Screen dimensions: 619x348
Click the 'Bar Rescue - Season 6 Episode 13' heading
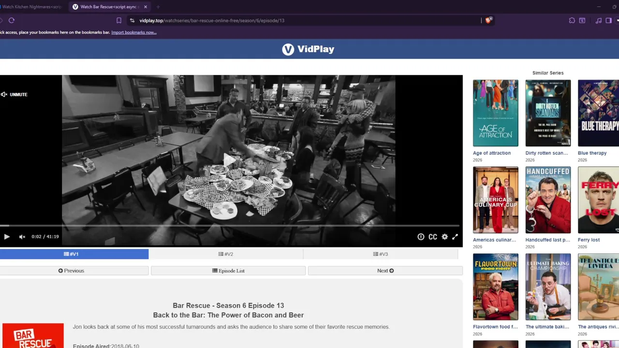pos(228,305)
